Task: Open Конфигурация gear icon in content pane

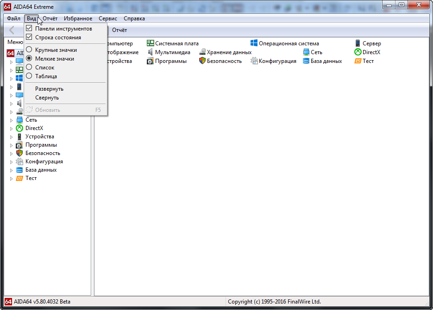Action: click(x=254, y=61)
